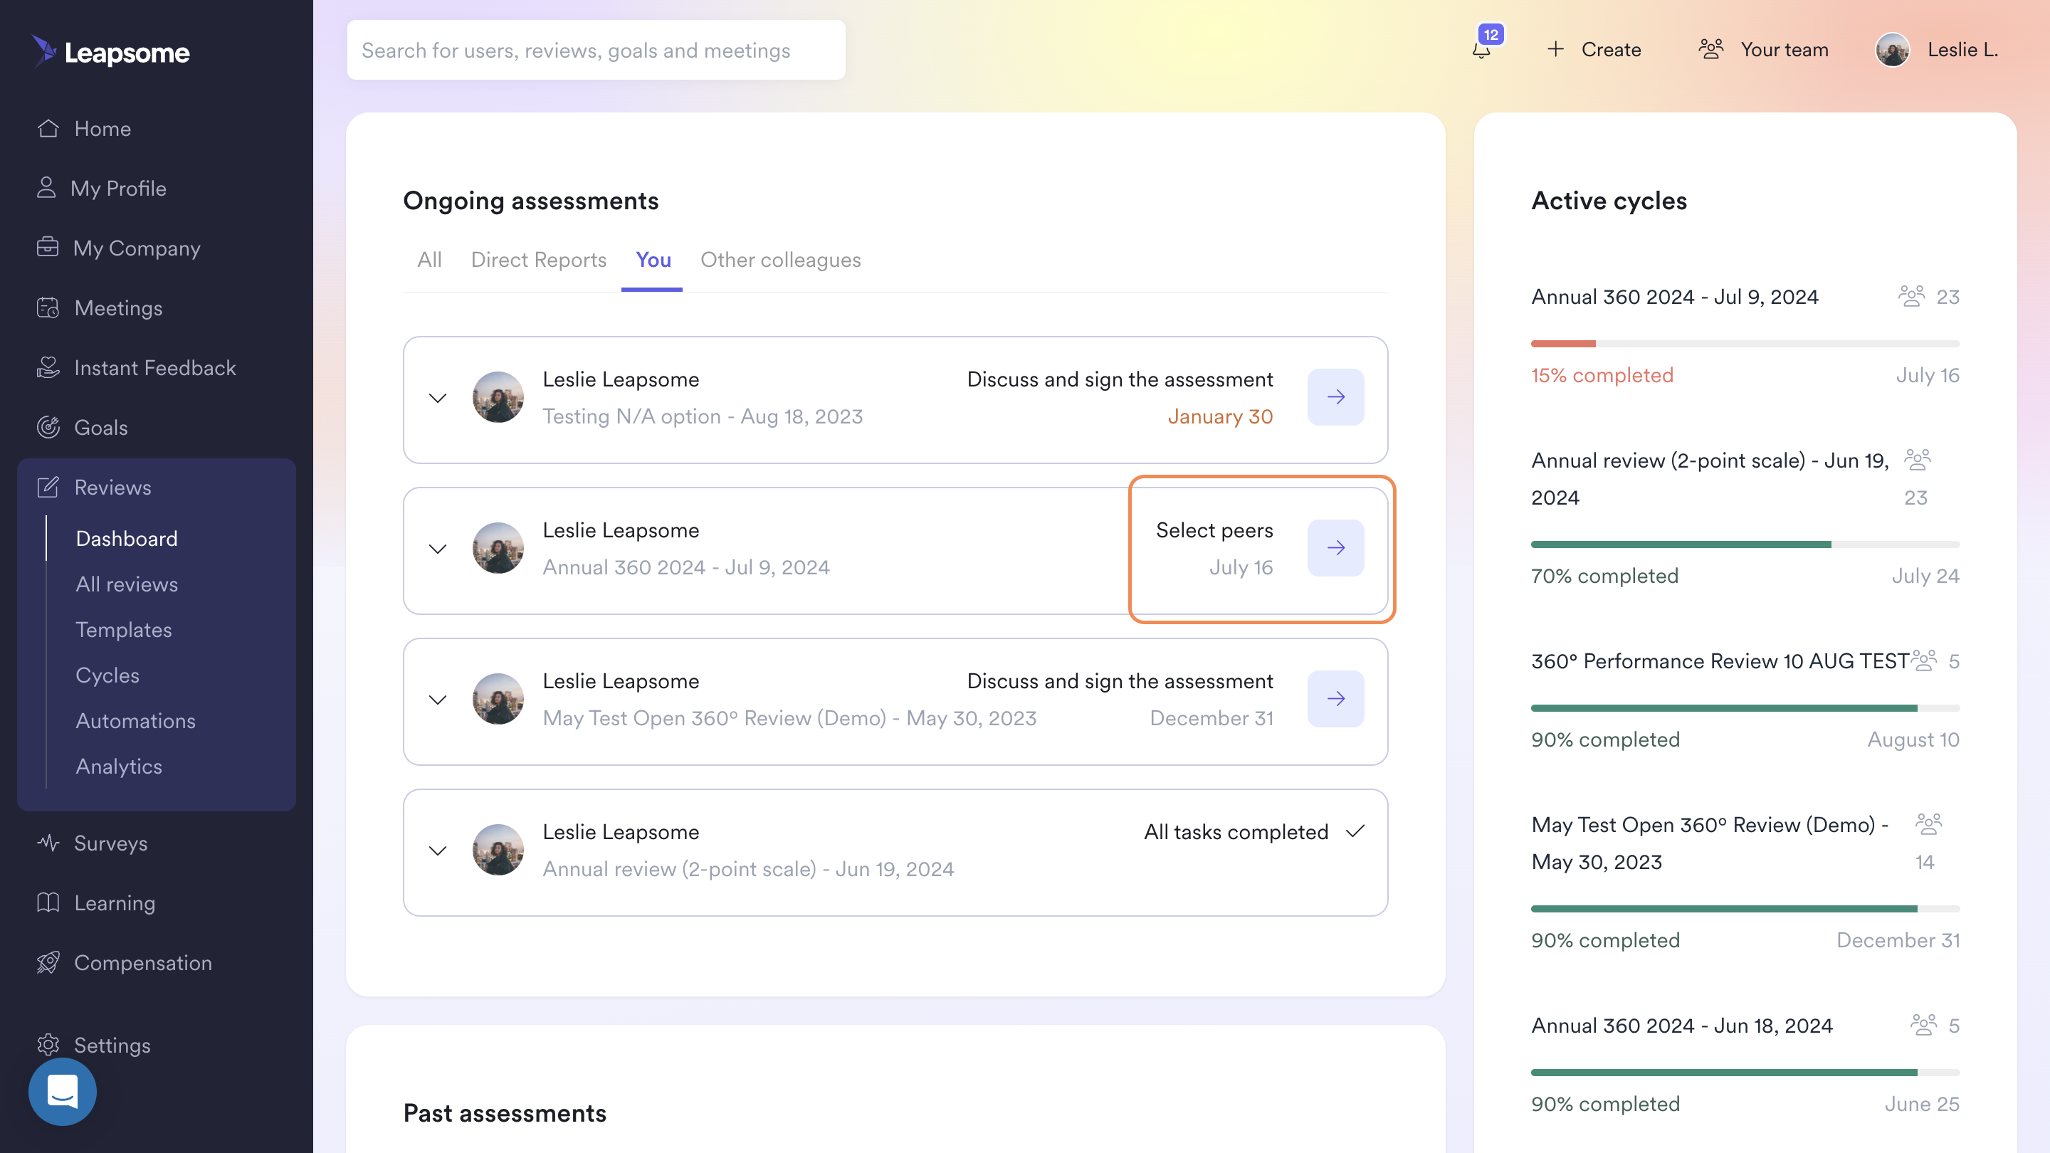Expand Annual review (2-point scale) assessment row
Viewport: 2050px width, 1153px height.
438,851
